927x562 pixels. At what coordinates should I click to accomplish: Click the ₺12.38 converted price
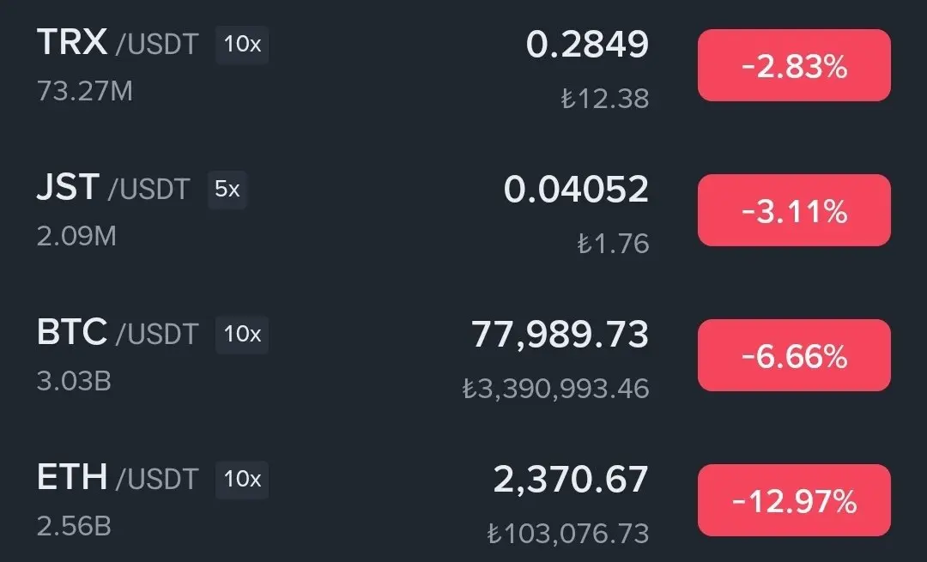click(605, 99)
